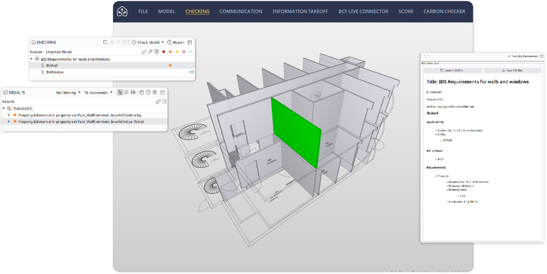
Task: Switch to the CARBON CHECKER tab
Action: tap(444, 11)
